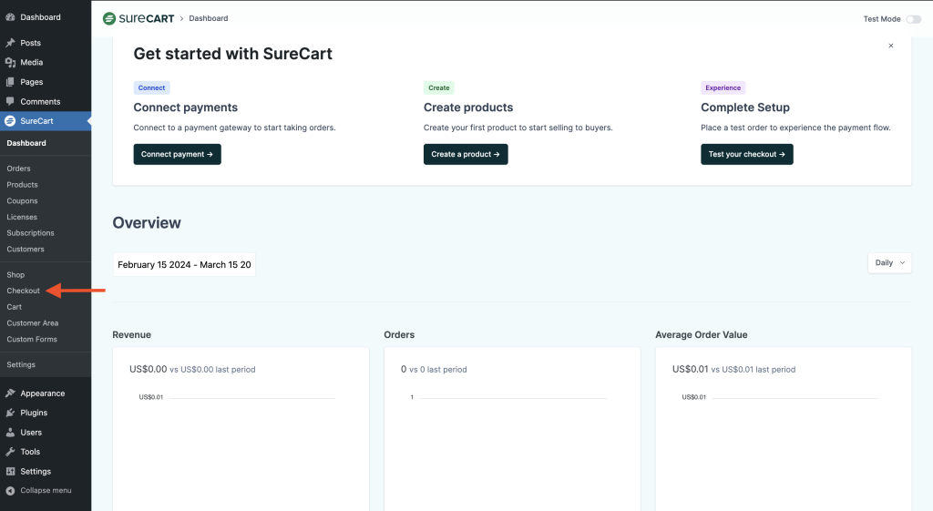Click the Revenue US$0.00 value
Screen dimensions: 933x511
(149, 370)
